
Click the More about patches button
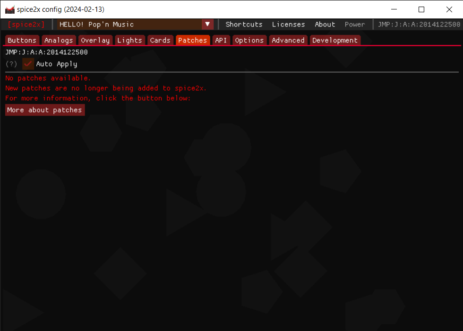[44, 110]
